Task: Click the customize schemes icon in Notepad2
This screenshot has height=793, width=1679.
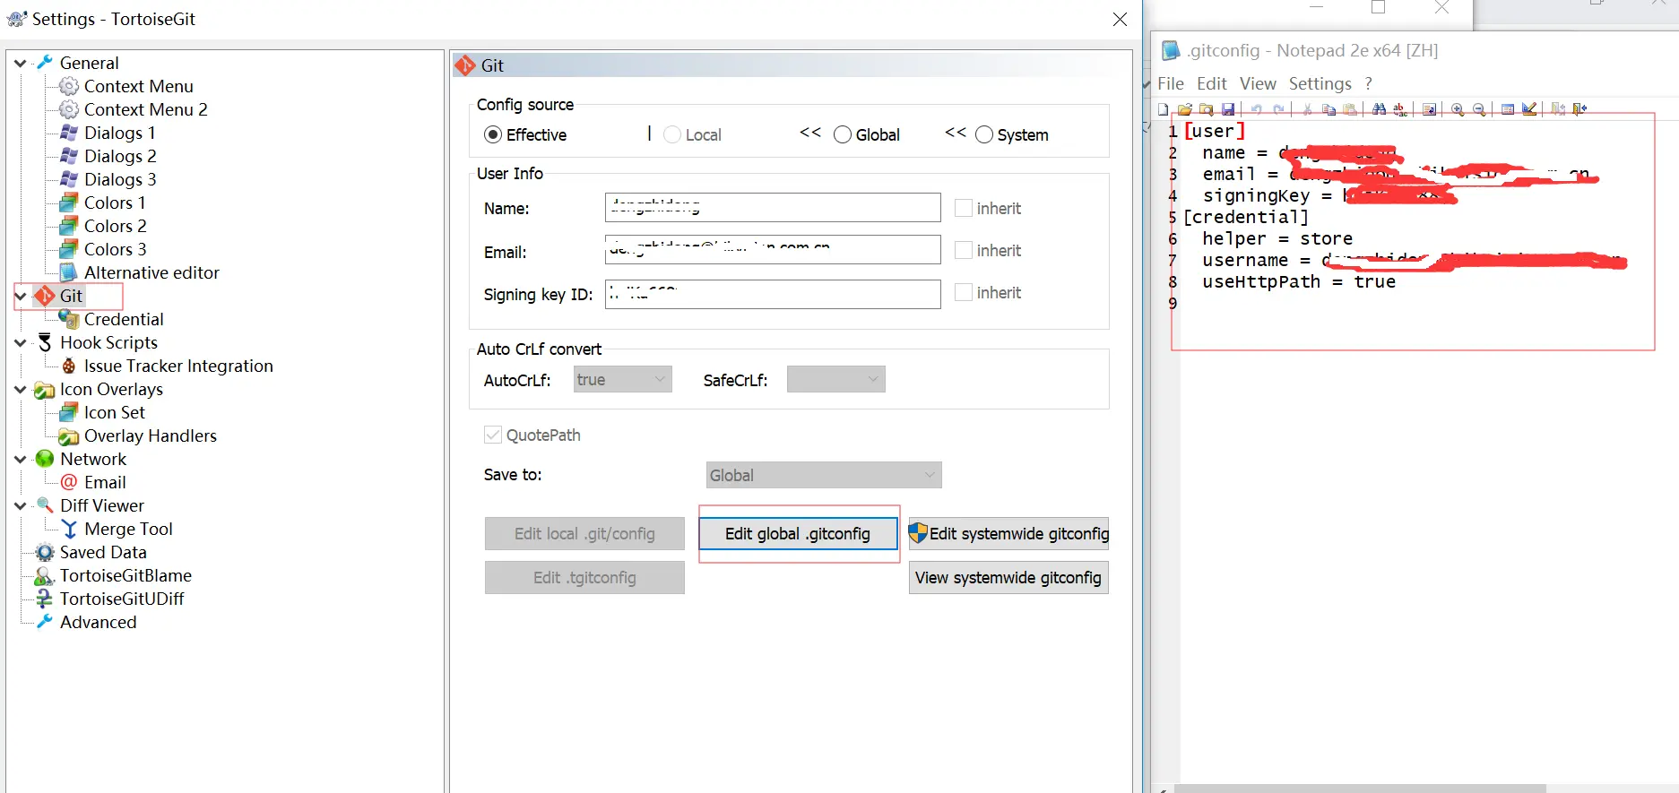Action: pyautogui.click(x=1529, y=109)
